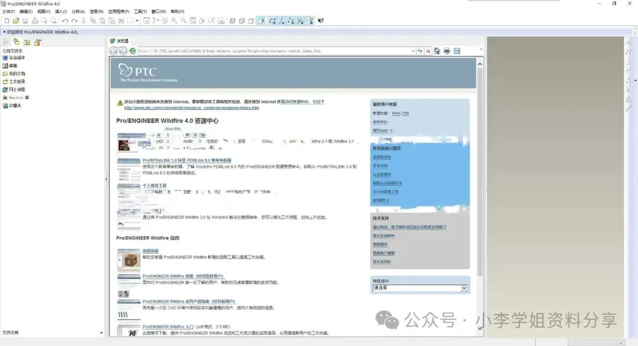Toggle datum planes display
Screen dimensions: 638x346
point(272,20)
